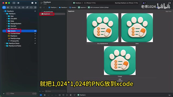
Task: Select AccentColor in asset list
Action: point(48,12)
